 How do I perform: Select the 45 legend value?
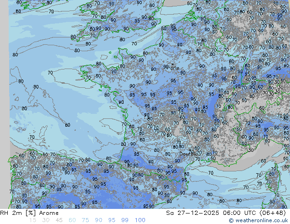click(59, 220)
